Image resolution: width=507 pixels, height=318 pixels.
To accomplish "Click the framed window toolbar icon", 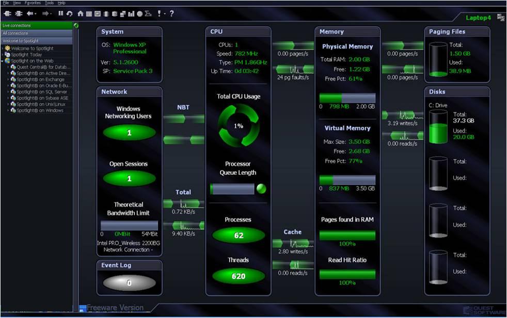I will pyautogui.click(x=98, y=13).
